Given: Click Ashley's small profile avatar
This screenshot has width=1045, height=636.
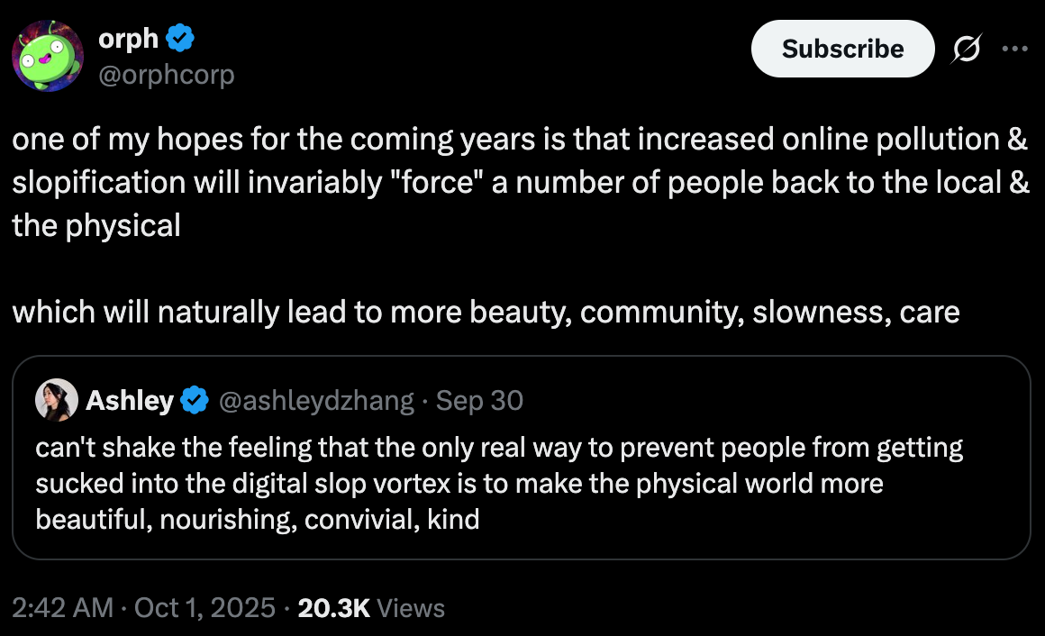Looking at the screenshot, I should (56, 400).
